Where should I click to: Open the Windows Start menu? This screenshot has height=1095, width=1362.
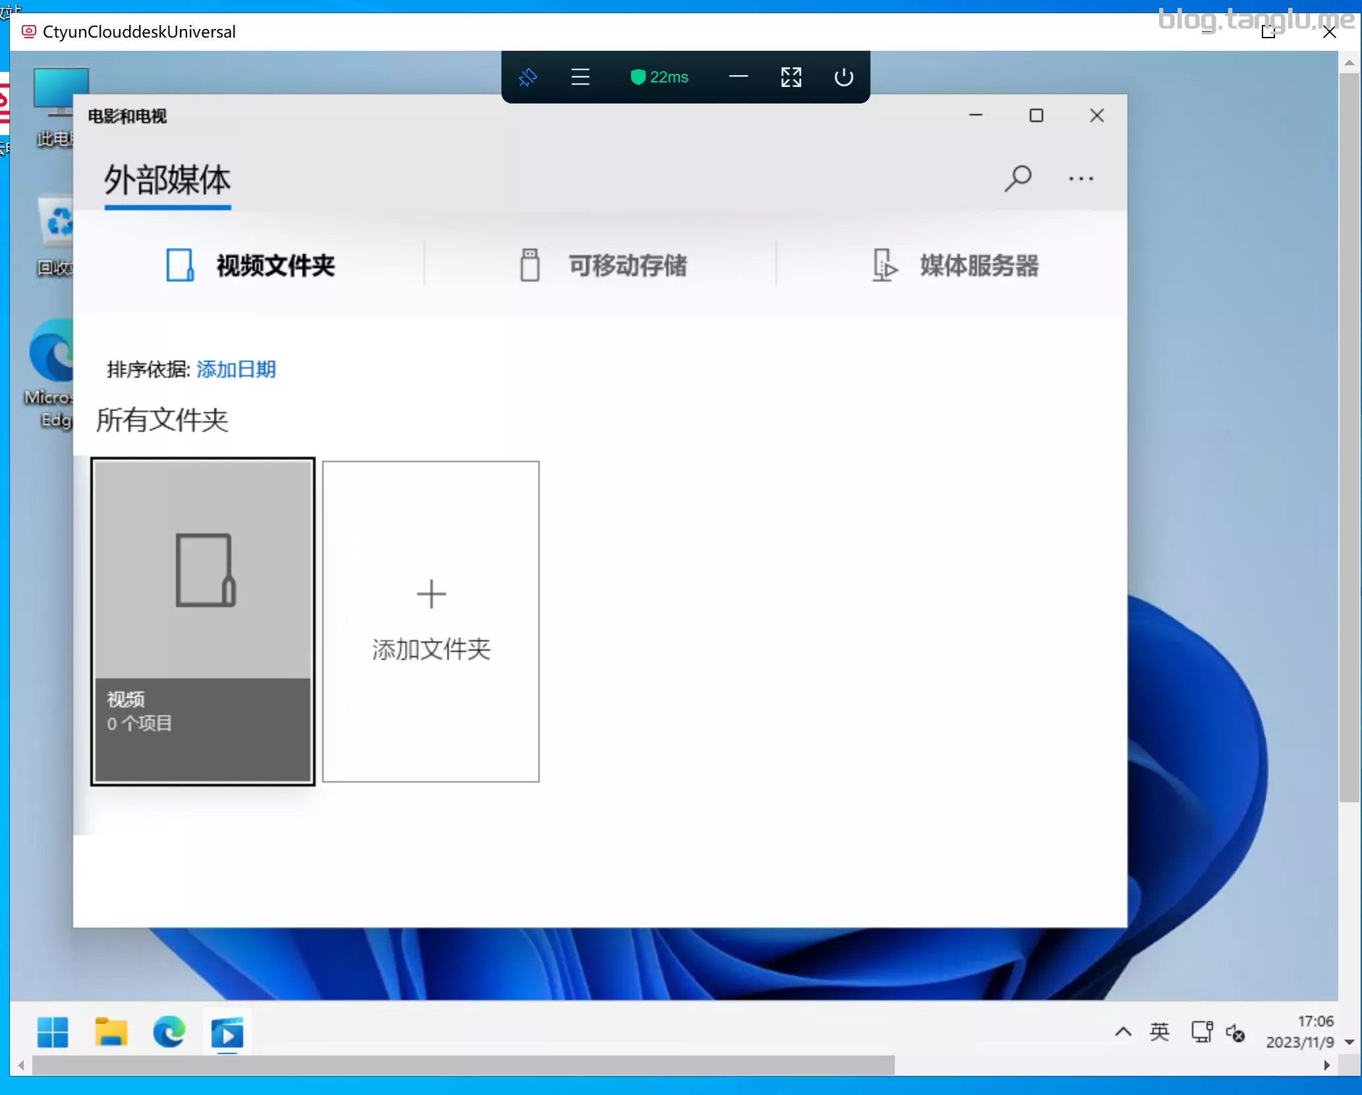(53, 1032)
